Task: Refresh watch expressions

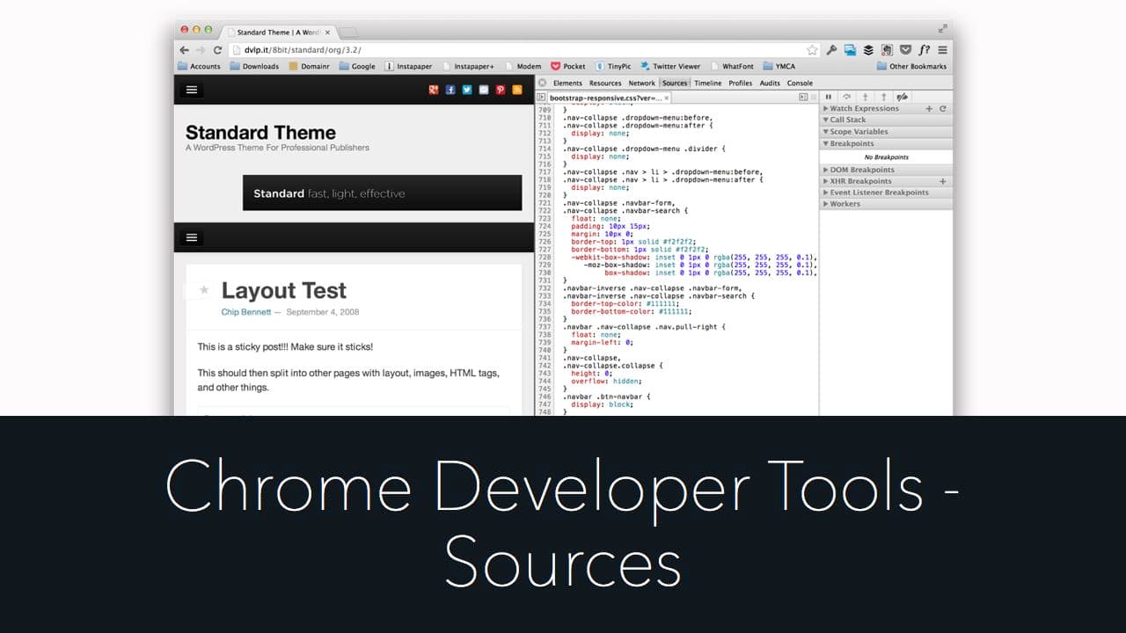Action: pyautogui.click(x=943, y=109)
